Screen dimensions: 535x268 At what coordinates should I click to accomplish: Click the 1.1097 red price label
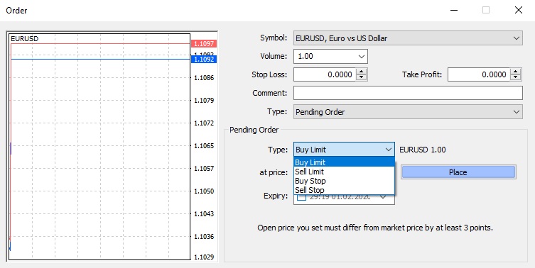tap(204, 43)
